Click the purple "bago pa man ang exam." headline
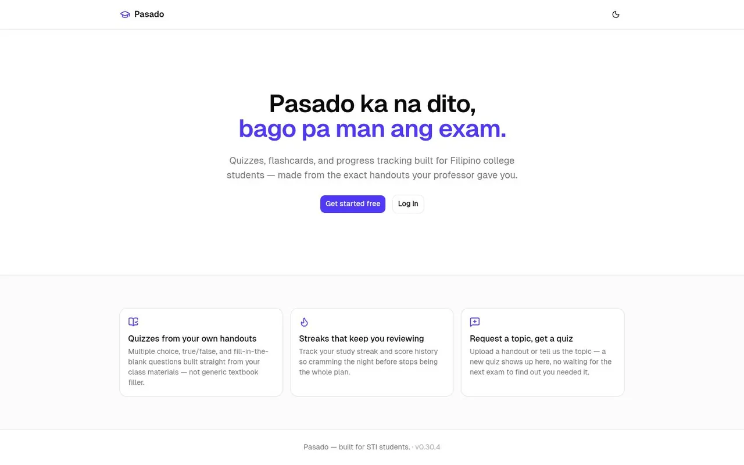 pos(372,128)
